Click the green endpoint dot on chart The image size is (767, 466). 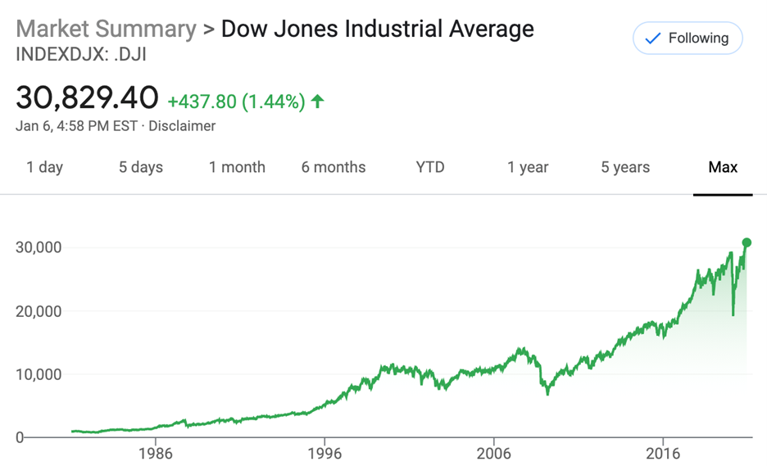point(747,242)
